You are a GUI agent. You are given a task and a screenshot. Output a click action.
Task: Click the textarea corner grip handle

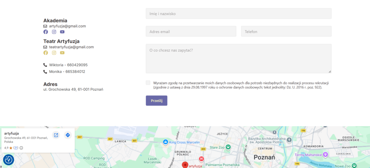[330, 72]
